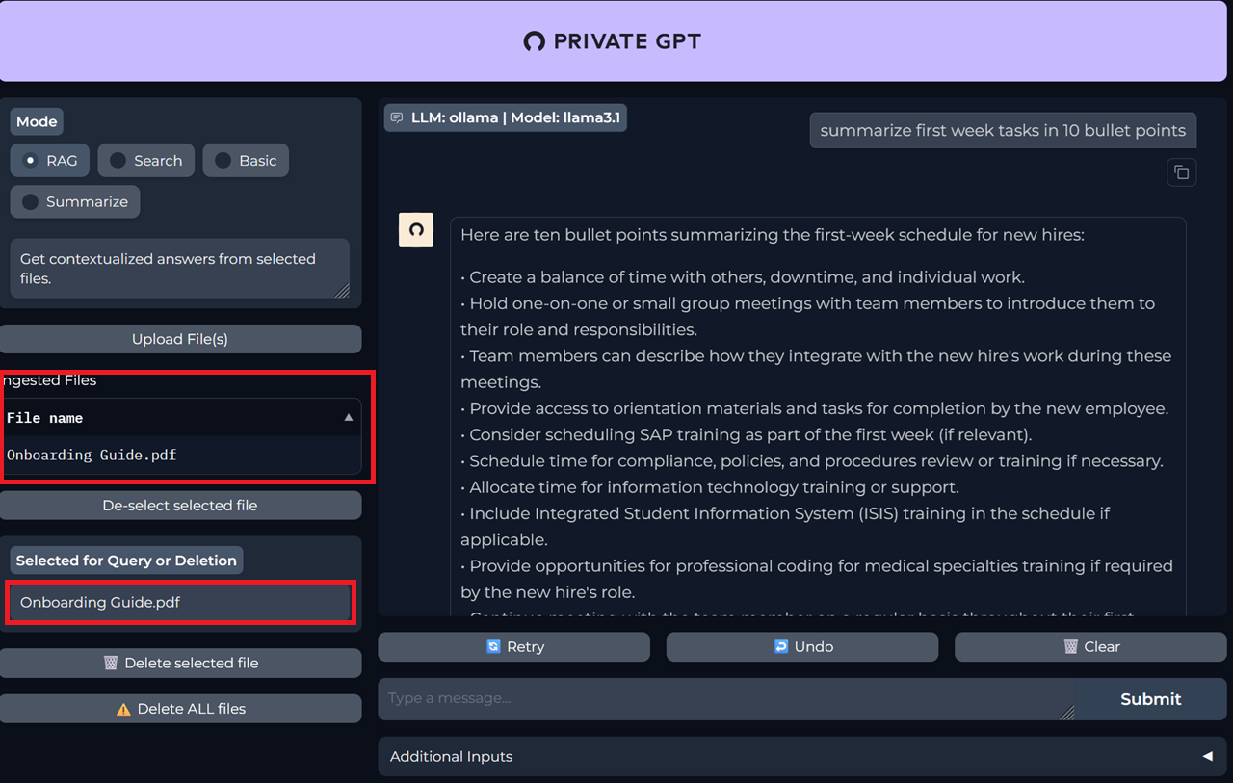The height and width of the screenshot is (783, 1233).
Task: Click the De-select selected file button
Action: click(180, 506)
